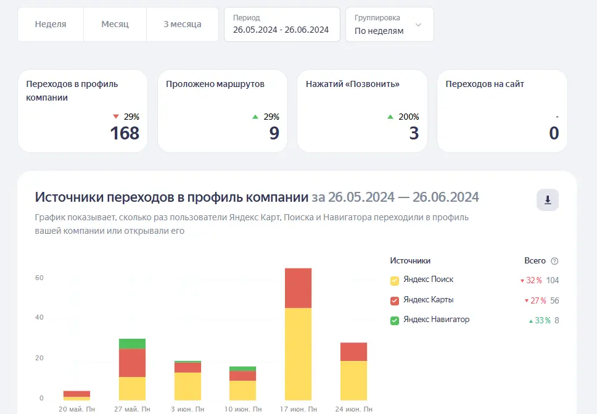Click the Яндекс Карты legend label
The image size is (597, 414).
click(x=429, y=299)
